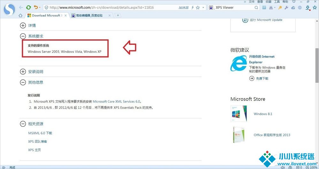Image resolution: width=319 pixels, height=169 pixels.
Task: Open the XPS 团队博客 link
Action: coord(37,141)
